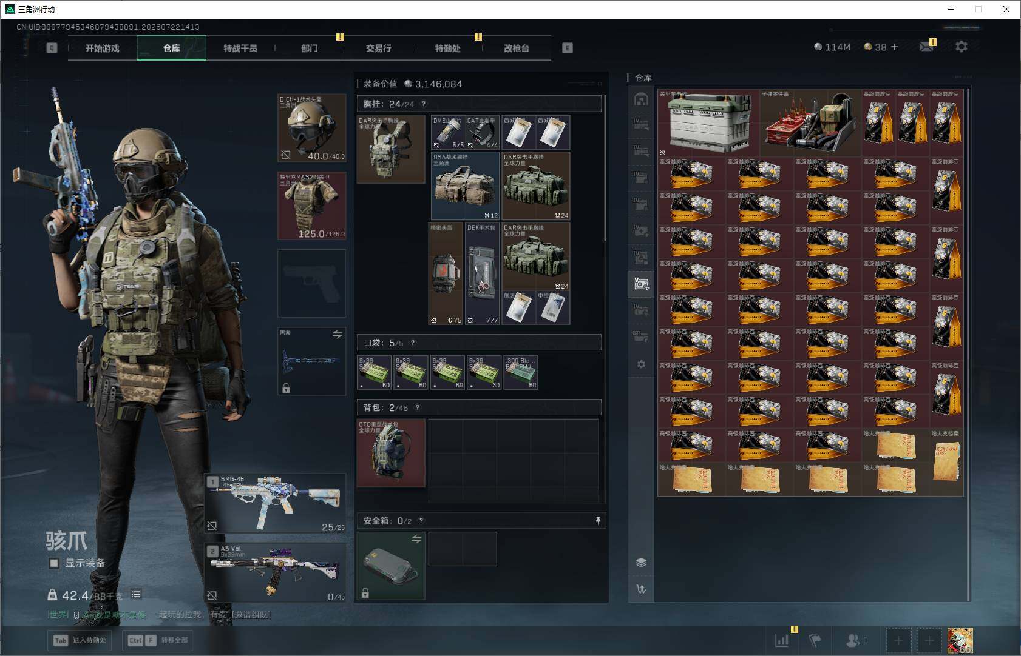Select the highlighted V-level expansion box tab
This screenshot has height=656, width=1021.
tap(641, 284)
